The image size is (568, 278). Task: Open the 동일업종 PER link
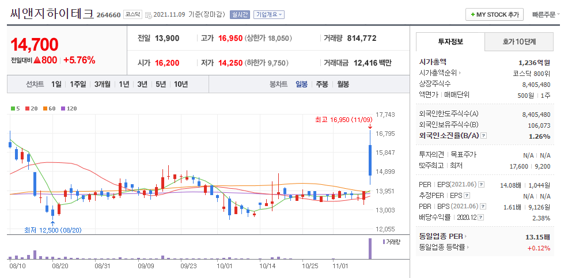[x=443, y=237]
